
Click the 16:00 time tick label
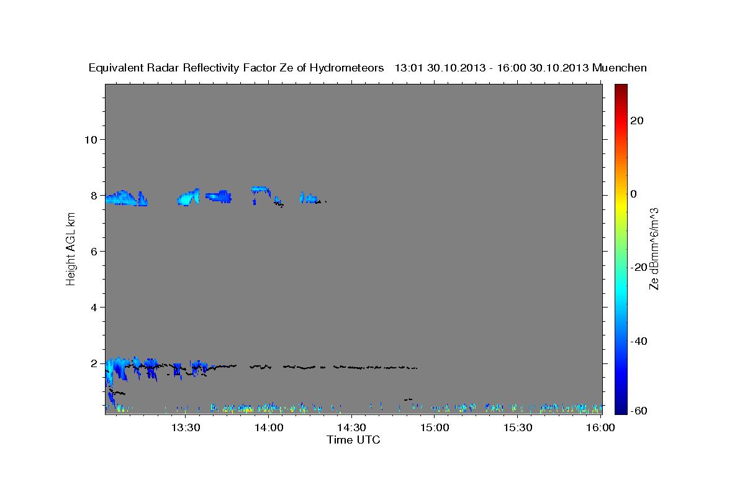coord(600,427)
